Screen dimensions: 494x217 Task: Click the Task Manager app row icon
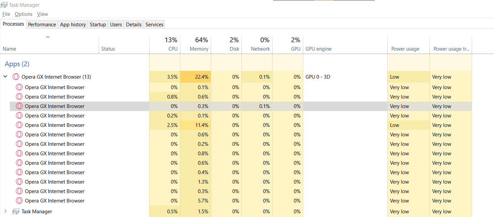click(16, 212)
